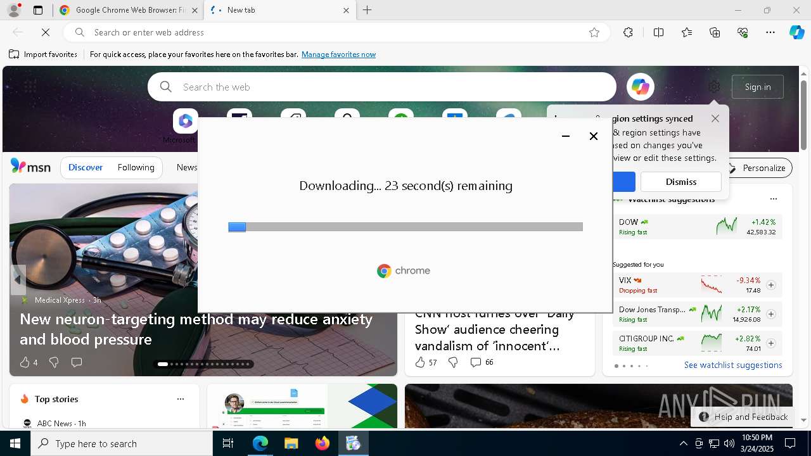Viewport: 811px width, 456px height.
Task: Open the DOW stock row
Action: point(697,227)
